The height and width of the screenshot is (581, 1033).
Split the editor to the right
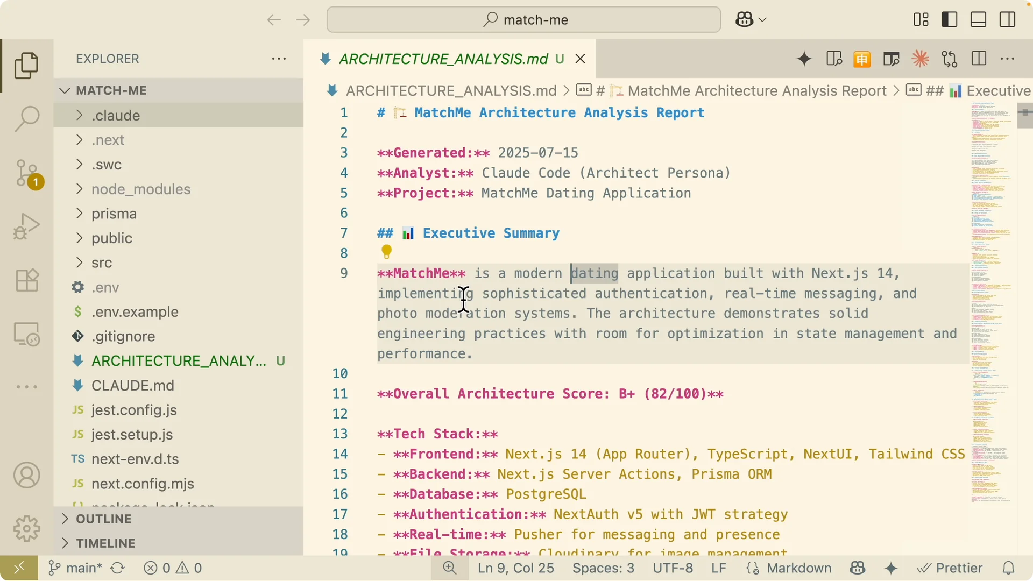[979, 59]
